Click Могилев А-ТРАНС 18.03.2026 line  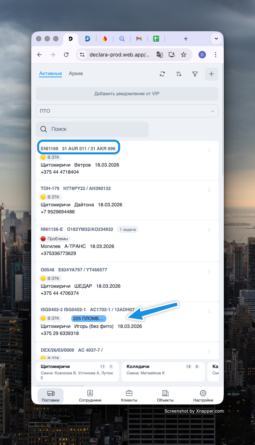point(77,246)
